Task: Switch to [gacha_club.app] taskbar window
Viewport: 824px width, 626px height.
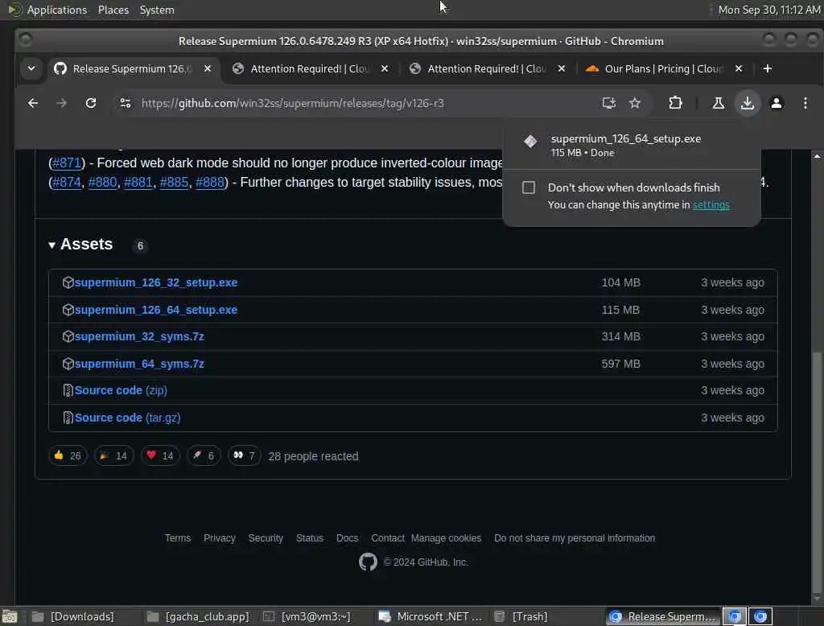Action: point(198,616)
